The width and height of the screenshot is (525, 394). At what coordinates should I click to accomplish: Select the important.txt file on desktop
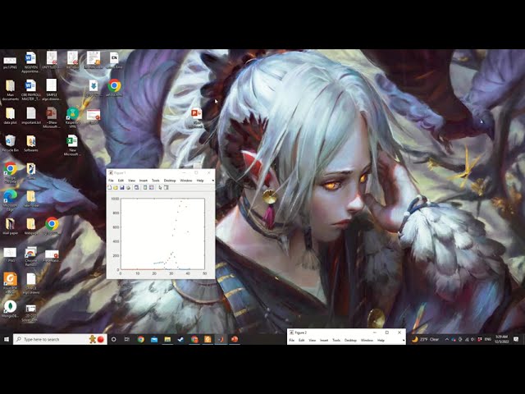[31, 116]
